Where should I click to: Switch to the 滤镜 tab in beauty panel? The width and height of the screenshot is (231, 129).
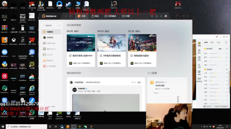click(x=212, y=42)
